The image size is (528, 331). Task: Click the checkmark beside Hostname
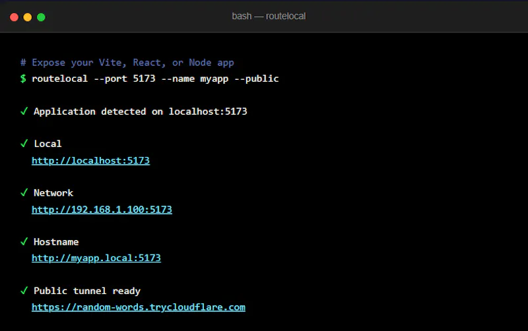(24, 242)
